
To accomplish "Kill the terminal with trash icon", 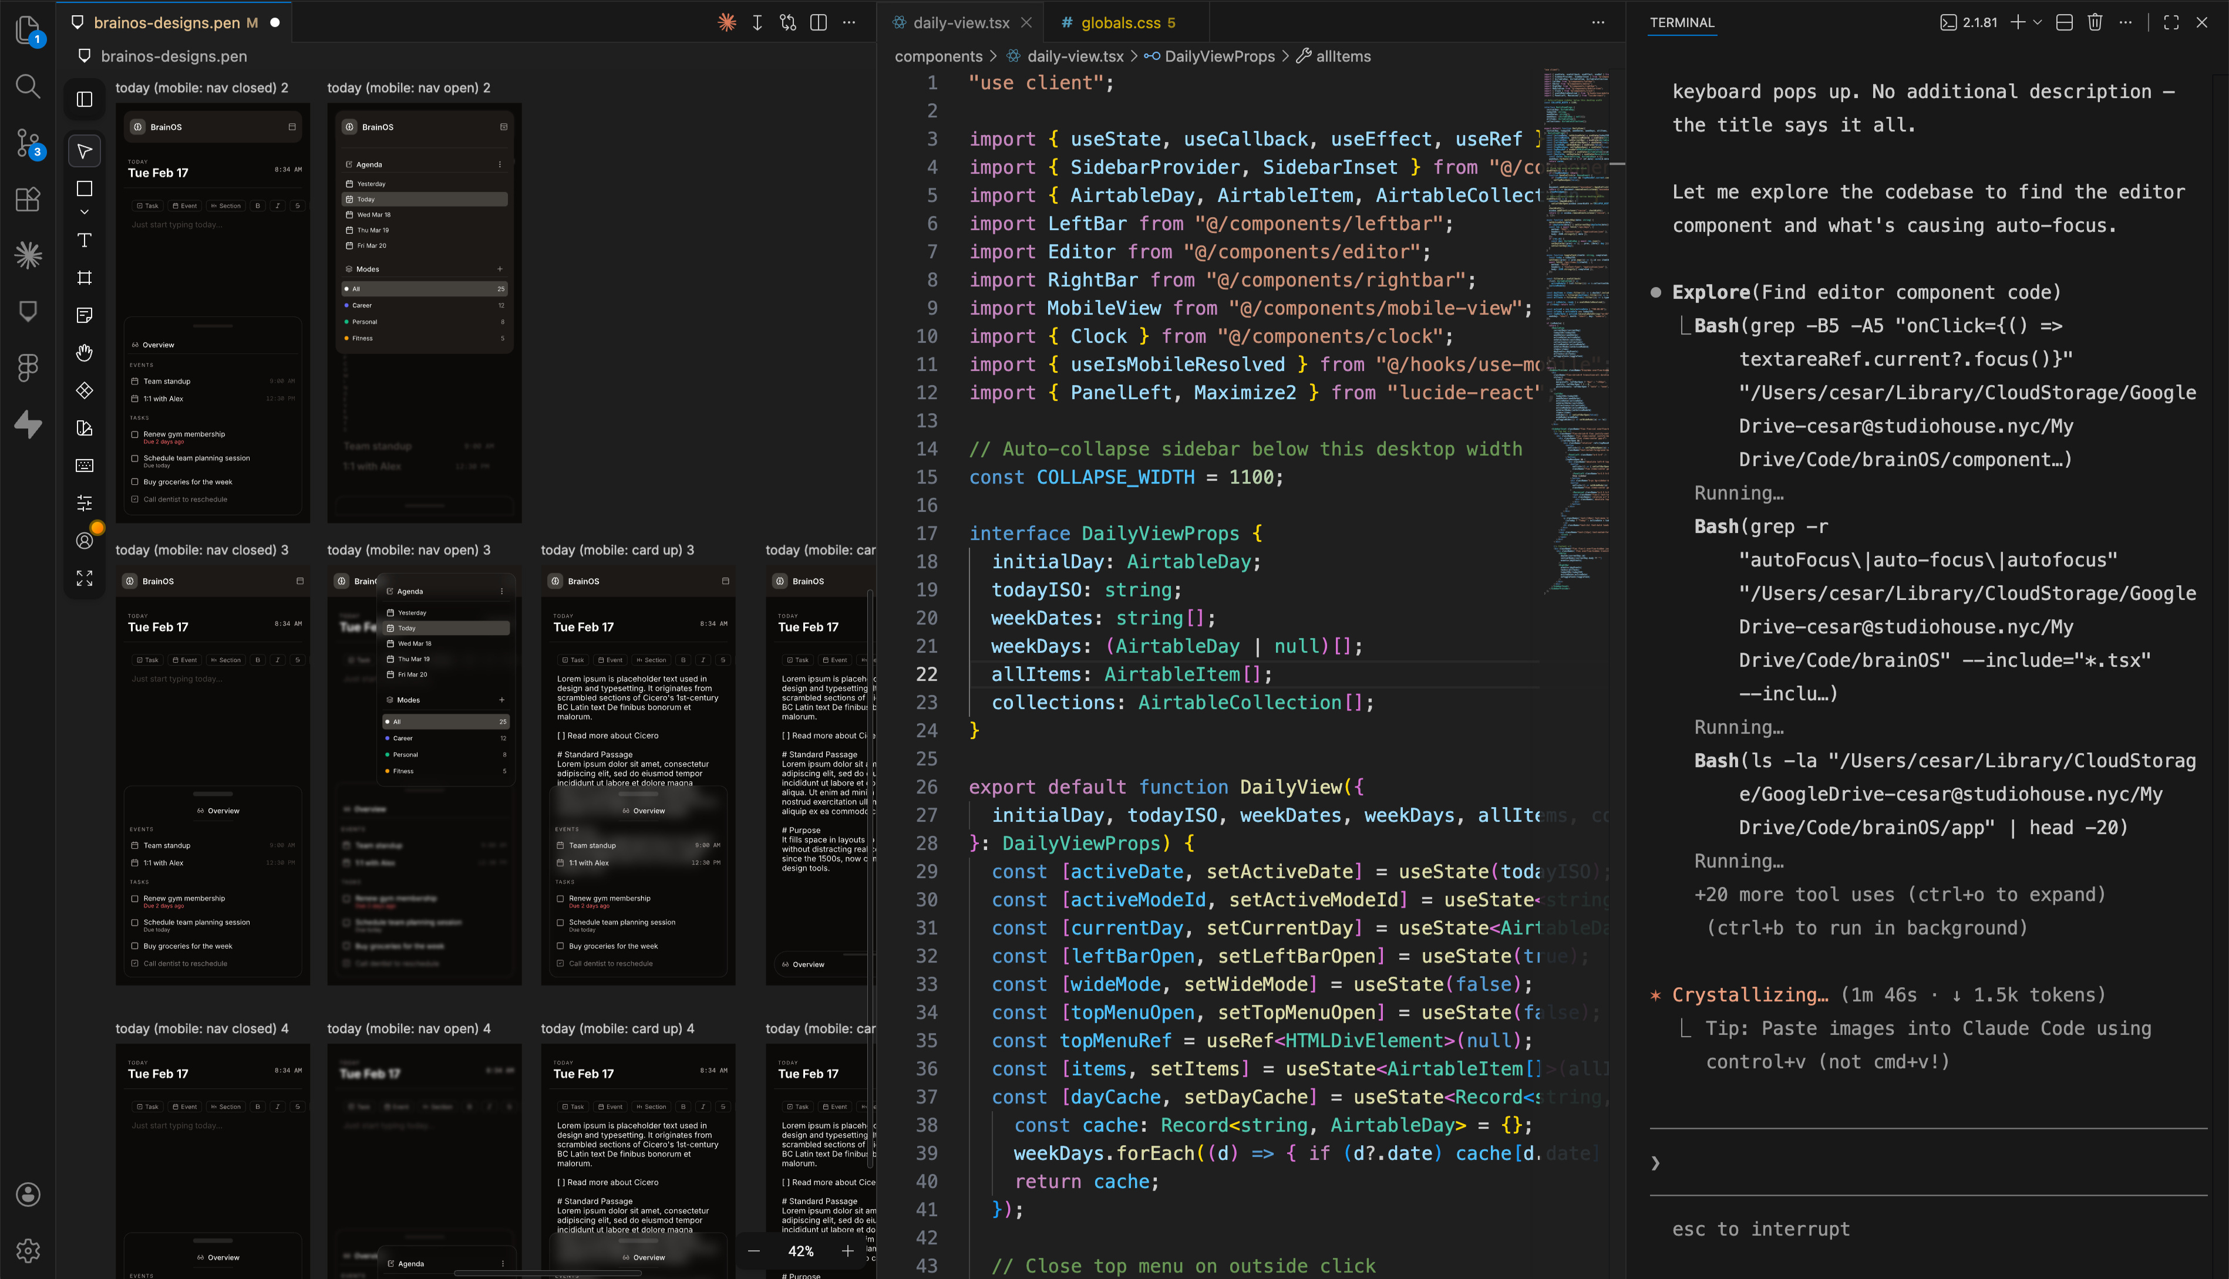I will pyautogui.click(x=2095, y=22).
